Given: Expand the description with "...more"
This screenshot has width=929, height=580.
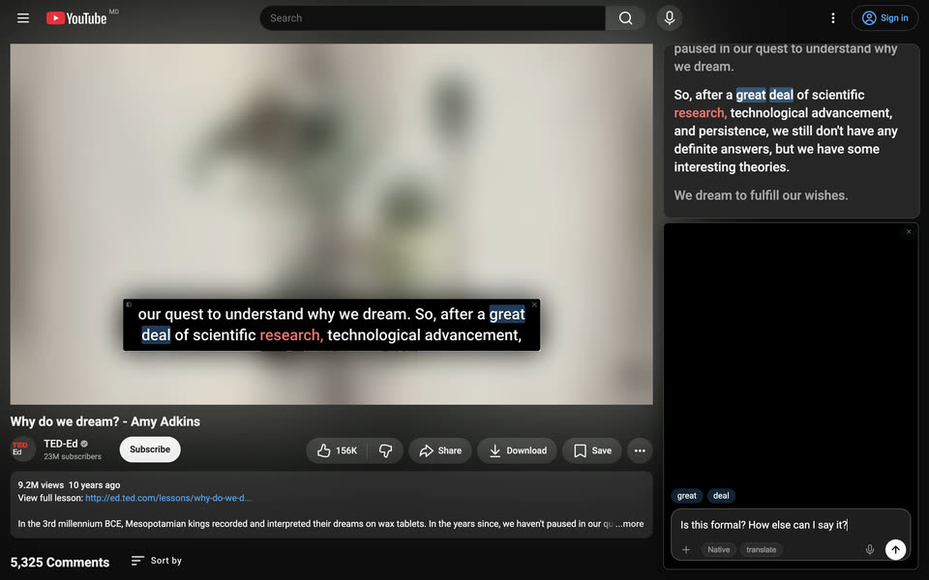Looking at the screenshot, I should click(x=629, y=524).
